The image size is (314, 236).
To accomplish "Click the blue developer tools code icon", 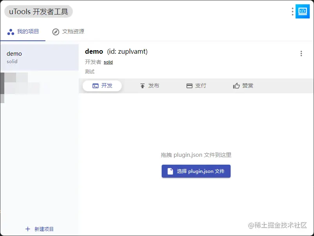I will click(x=302, y=11).
